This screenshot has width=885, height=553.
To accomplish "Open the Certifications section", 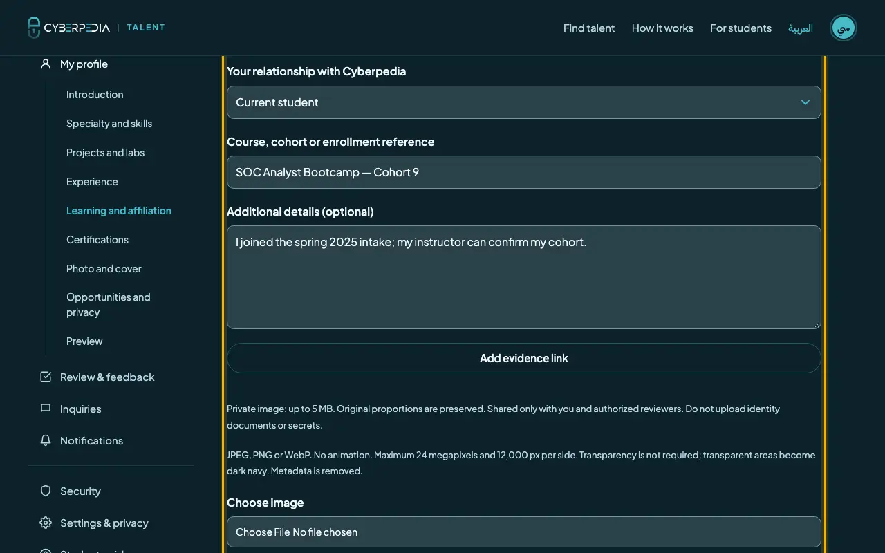I will (97, 240).
